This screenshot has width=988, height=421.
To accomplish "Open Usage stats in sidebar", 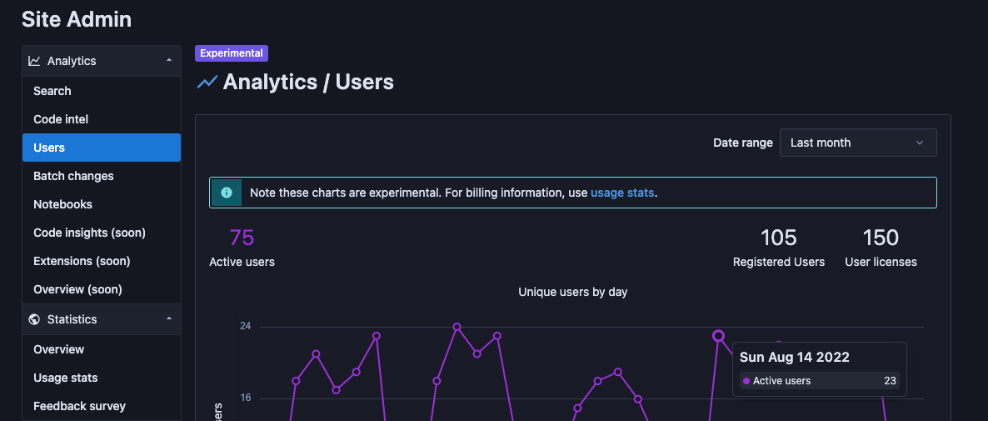I will [102, 378].
